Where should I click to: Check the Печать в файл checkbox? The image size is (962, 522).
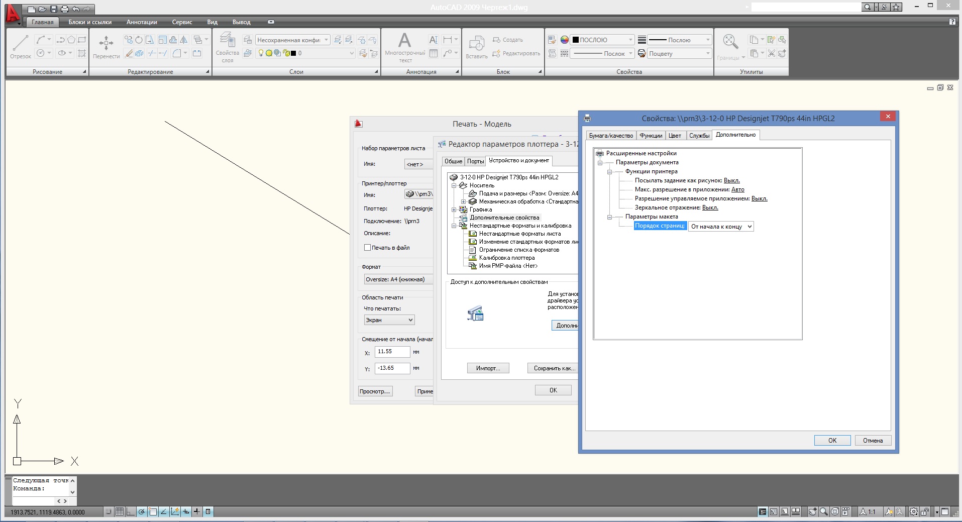(367, 248)
